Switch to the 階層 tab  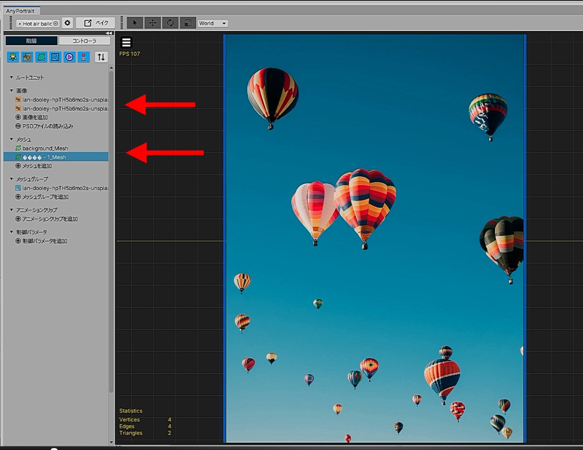coord(31,41)
